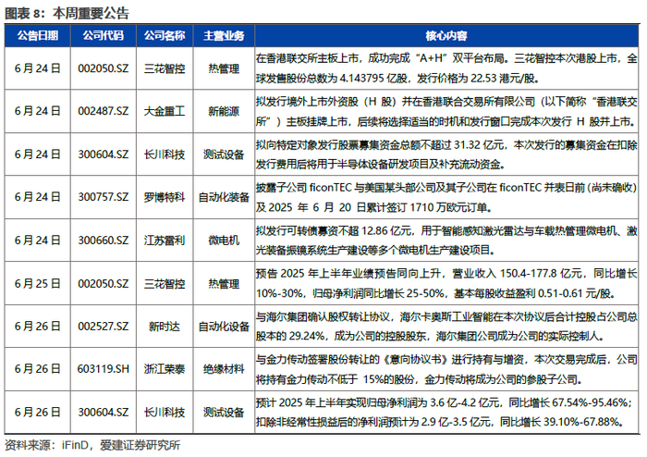The height and width of the screenshot is (457, 647).
Task: Select the 金力传动 15% stake content
Action: 446,369
